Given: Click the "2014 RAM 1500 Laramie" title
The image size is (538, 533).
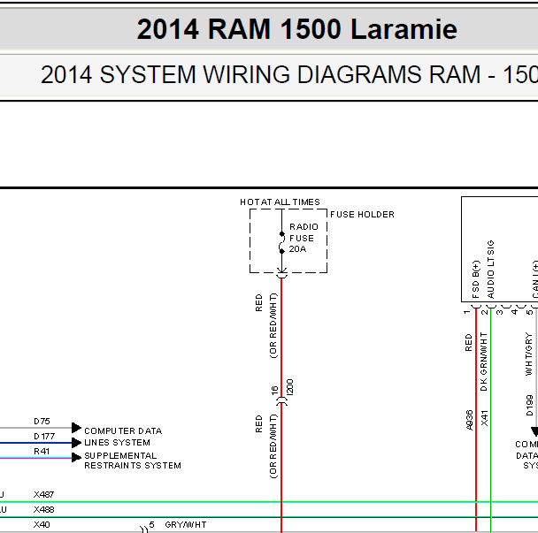Looking at the screenshot, I should [296, 29].
